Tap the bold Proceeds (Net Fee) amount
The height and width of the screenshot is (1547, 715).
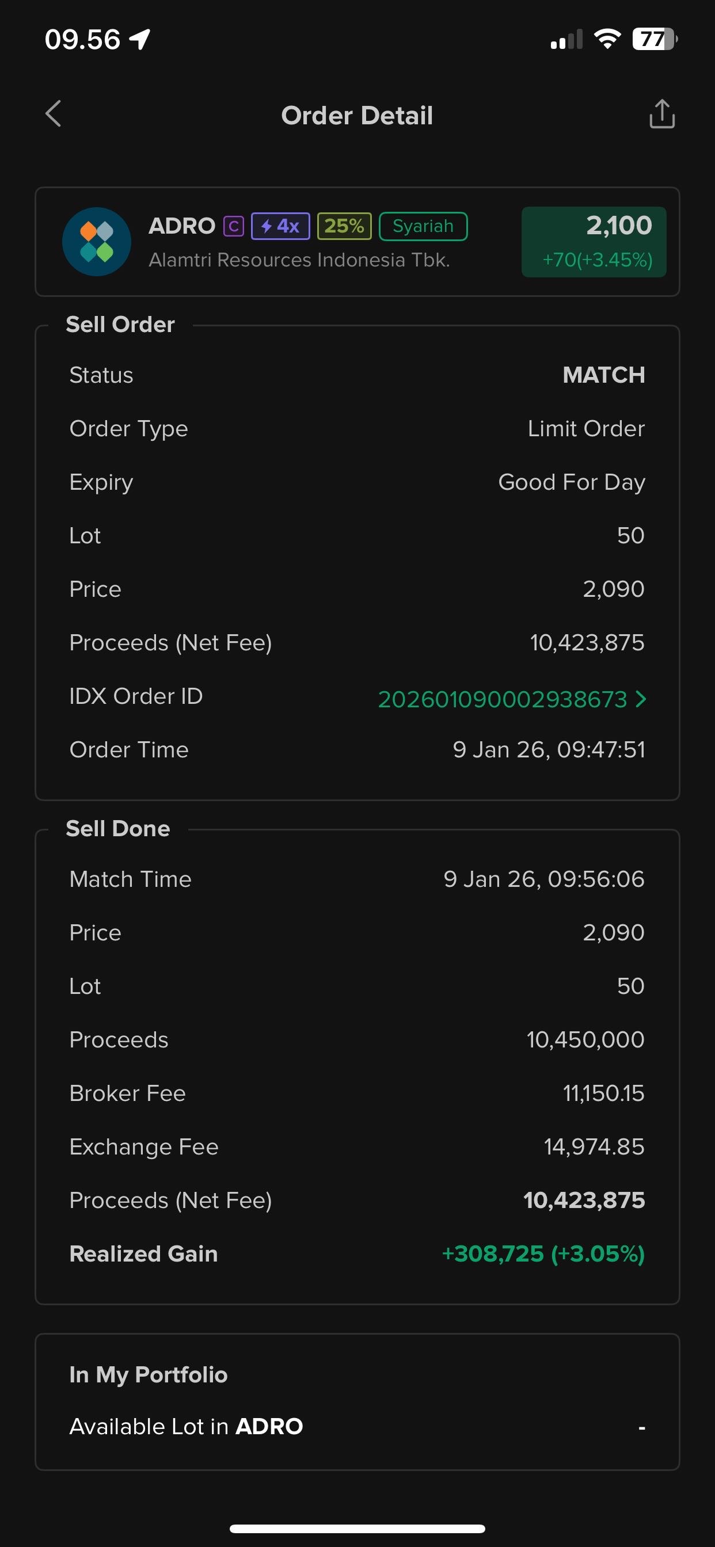coord(584,1200)
